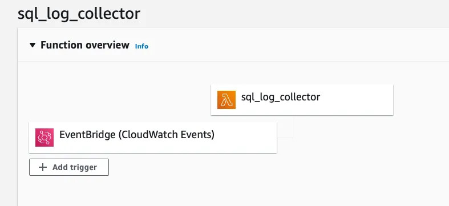Viewport: 449px width, 206px height.
Task: Click the node-graph glyph in the EventBridge icon
Action: [45, 138]
